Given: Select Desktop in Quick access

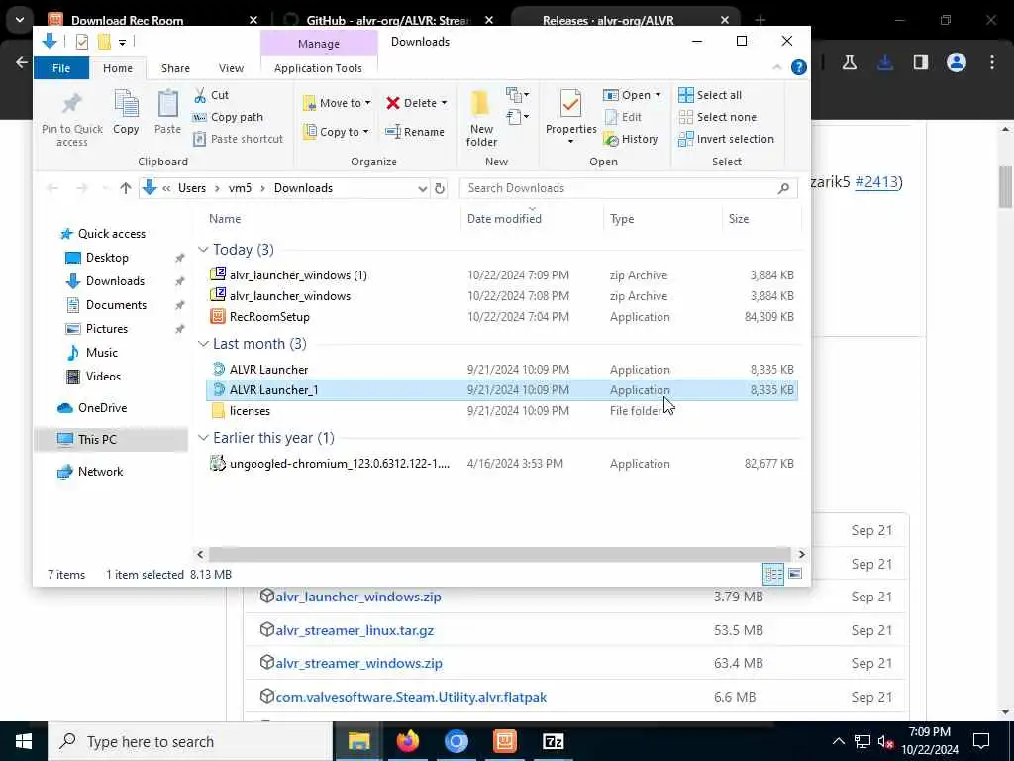Looking at the screenshot, I should coord(107,258).
